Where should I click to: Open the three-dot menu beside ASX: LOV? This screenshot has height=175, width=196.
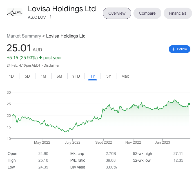(50, 17)
